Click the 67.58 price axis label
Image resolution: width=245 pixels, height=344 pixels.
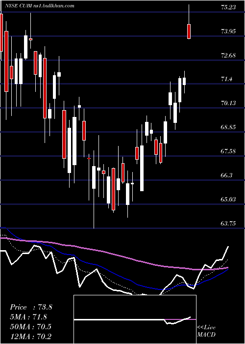click(228, 151)
